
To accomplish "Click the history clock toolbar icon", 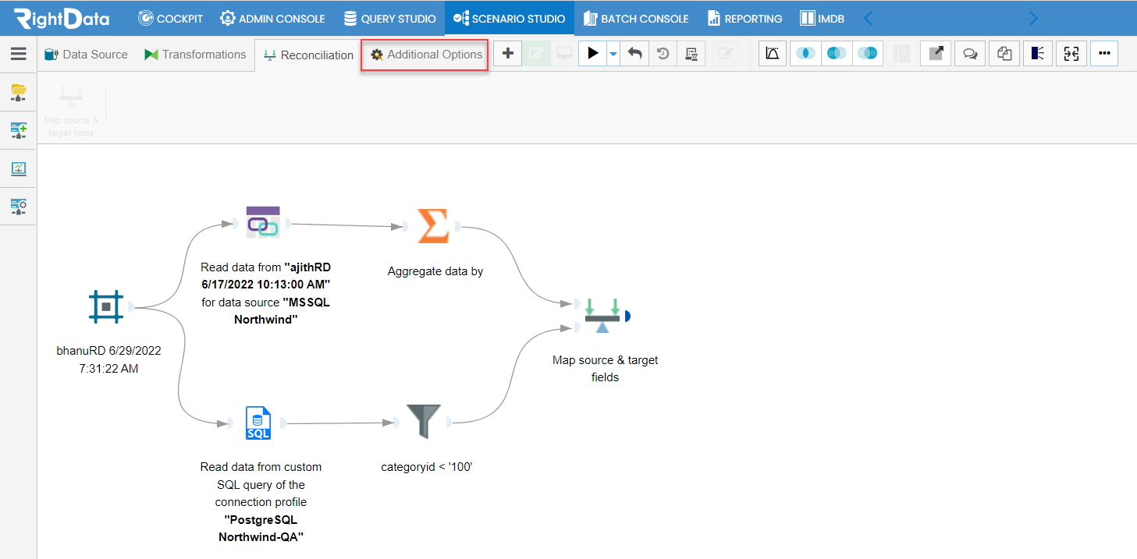I will tap(663, 53).
